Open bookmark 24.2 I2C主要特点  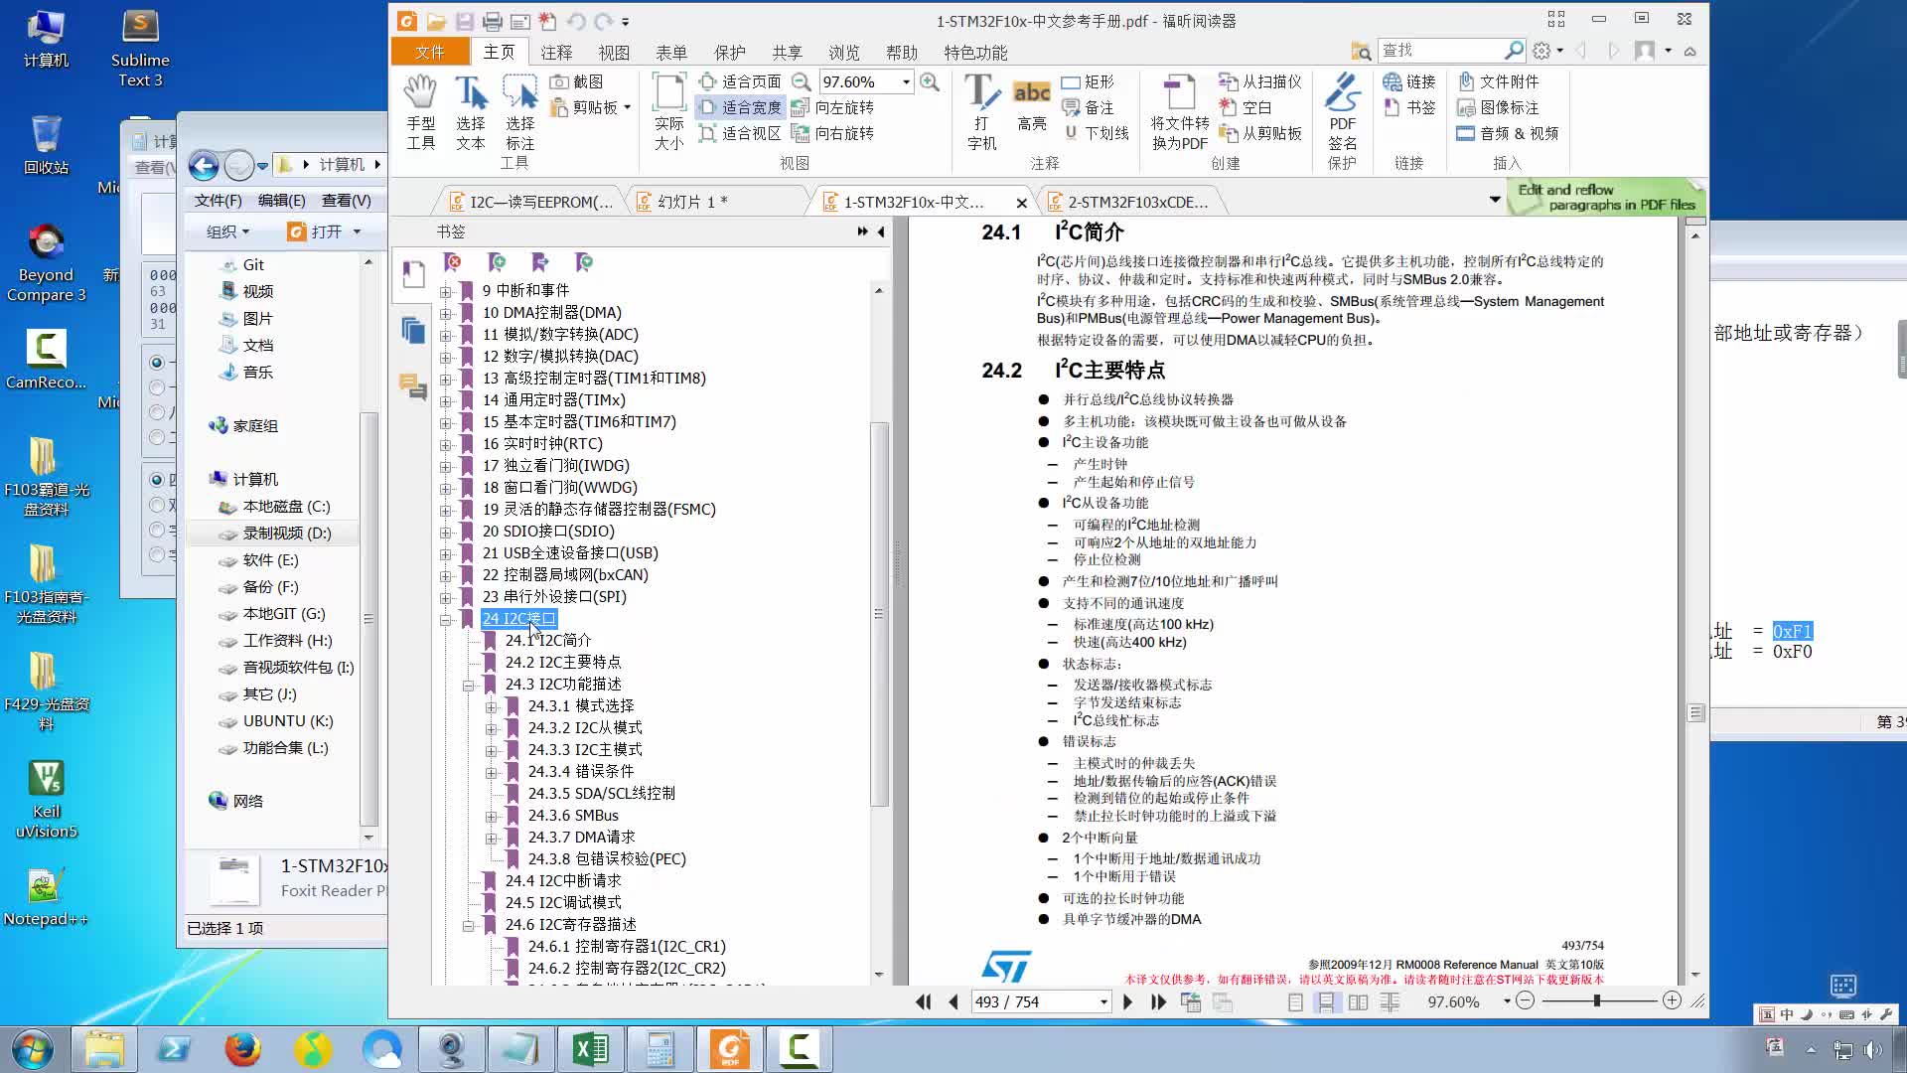click(563, 662)
